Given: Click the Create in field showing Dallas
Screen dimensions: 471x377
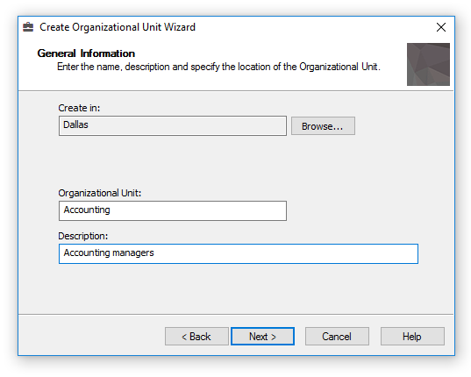Looking at the screenshot, I should (x=173, y=125).
